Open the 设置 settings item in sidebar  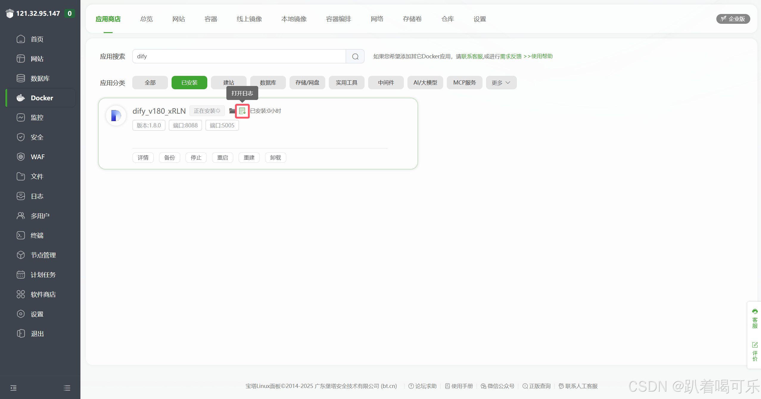coord(37,314)
